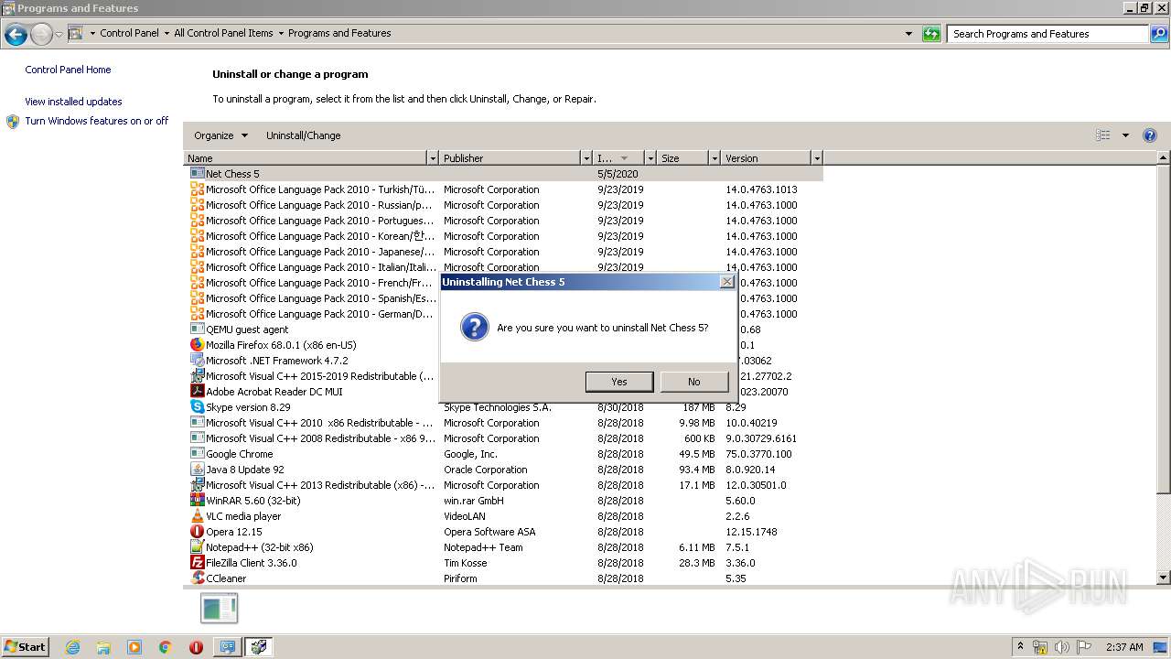Launch Internet Explorer from the taskbar

[x=72, y=647]
